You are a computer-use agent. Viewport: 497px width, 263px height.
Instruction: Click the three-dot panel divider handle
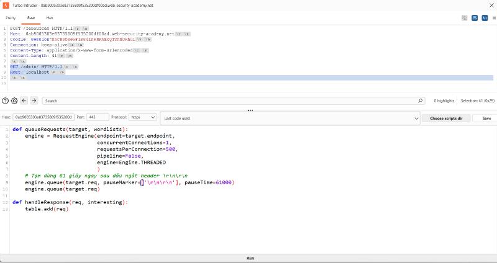(x=250, y=110)
